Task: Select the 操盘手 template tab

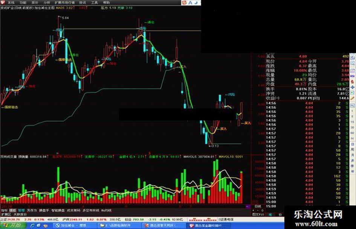Action: click(x=44, y=211)
